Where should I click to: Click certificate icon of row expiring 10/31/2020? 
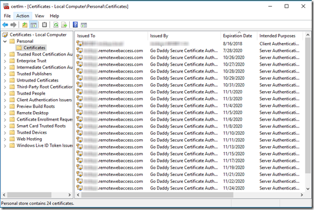click(x=79, y=84)
